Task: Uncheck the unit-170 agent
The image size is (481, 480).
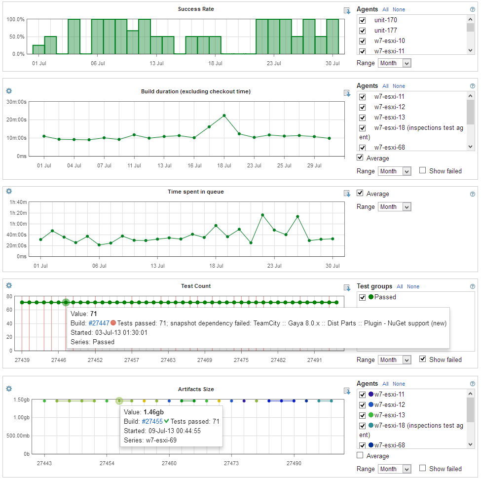Action: 362,20
